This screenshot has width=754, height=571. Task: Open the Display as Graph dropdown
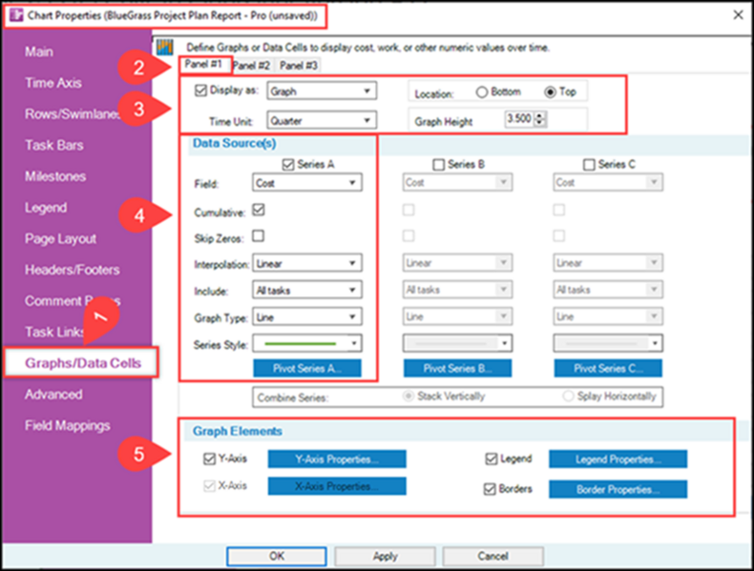(x=322, y=91)
